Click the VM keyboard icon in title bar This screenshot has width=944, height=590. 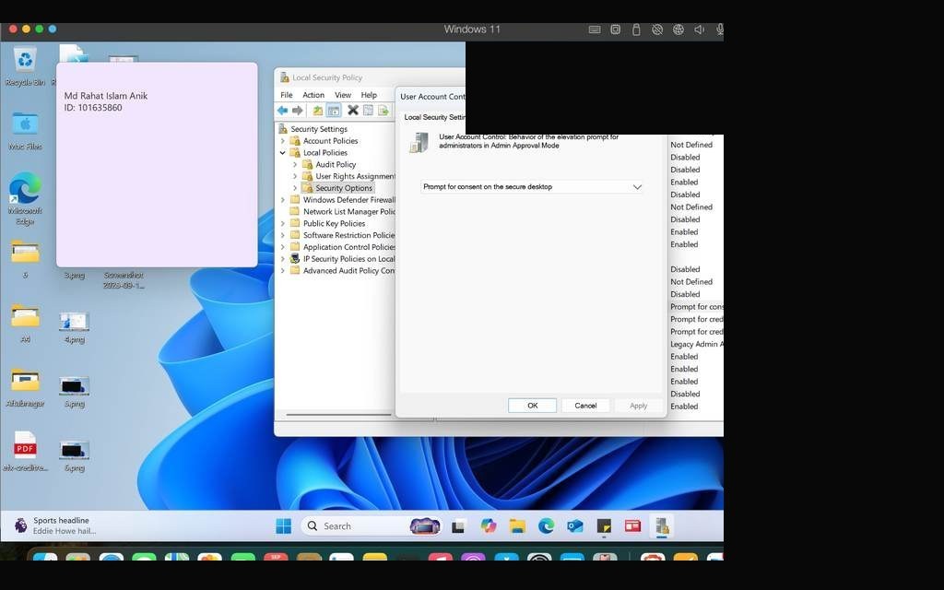pyautogui.click(x=595, y=29)
